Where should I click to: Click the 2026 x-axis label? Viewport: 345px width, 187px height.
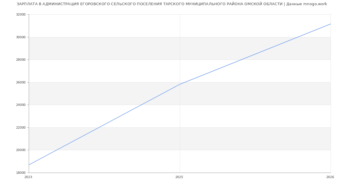click(x=330, y=177)
